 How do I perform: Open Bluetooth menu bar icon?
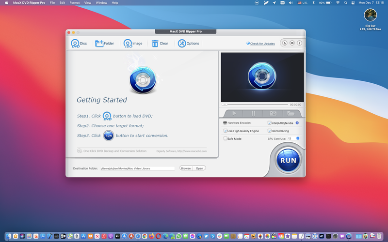tap(313, 3)
